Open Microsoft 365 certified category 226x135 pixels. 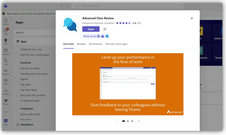pyautogui.click(x=33, y=95)
